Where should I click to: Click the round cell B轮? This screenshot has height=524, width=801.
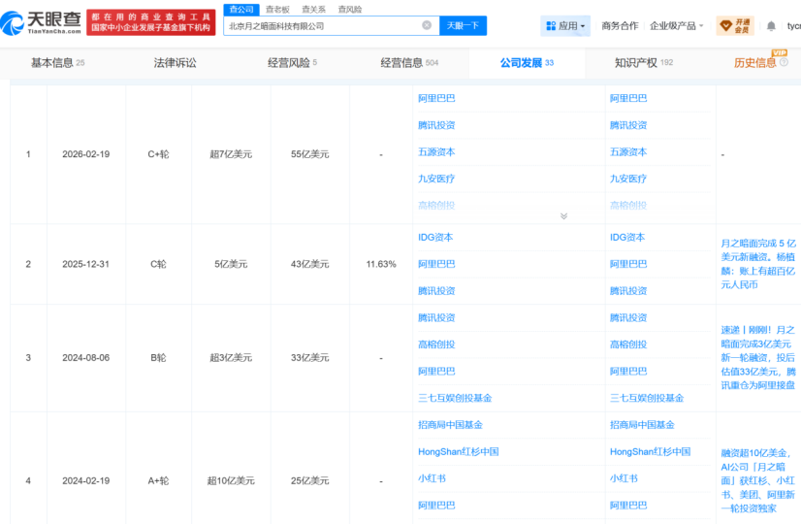[x=158, y=357]
